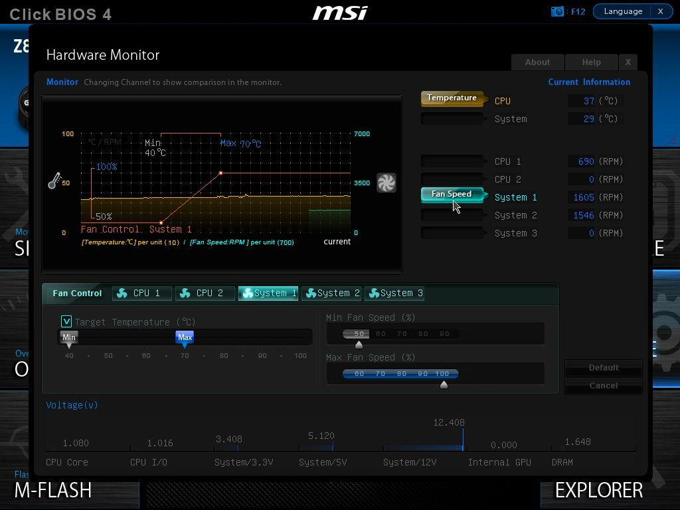Image resolution: width=680 pixels, height=510 pixels.
Task: Click the System 2 speed value 1546
Action: coord(584,215)
